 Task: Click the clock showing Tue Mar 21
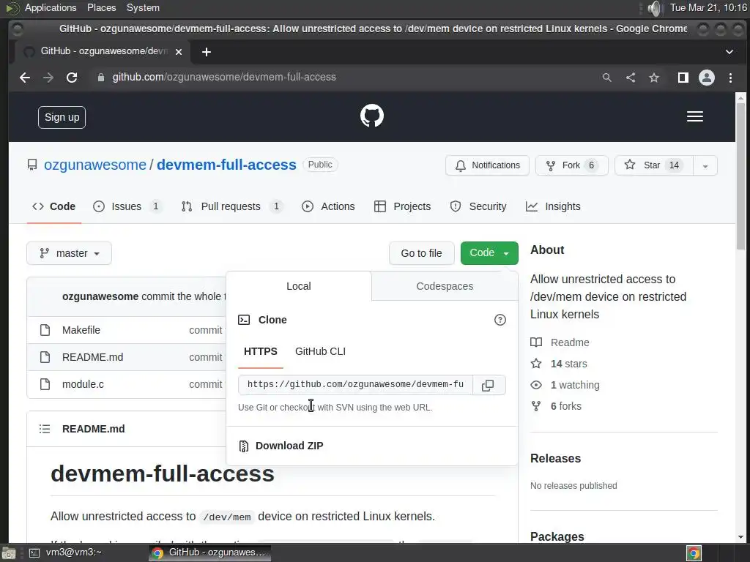click(x=708, y=8)
